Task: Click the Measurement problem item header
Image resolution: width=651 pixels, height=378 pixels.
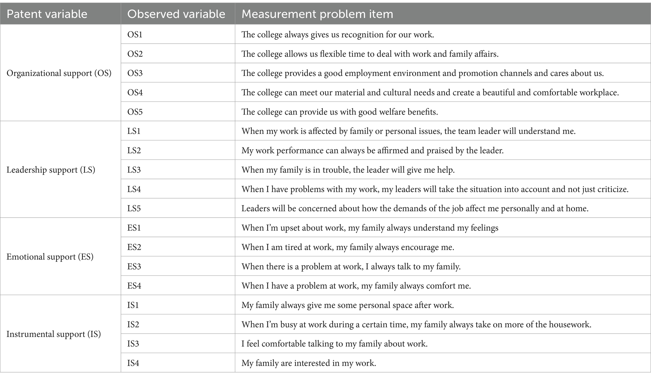Action: (x=443, y=14)
